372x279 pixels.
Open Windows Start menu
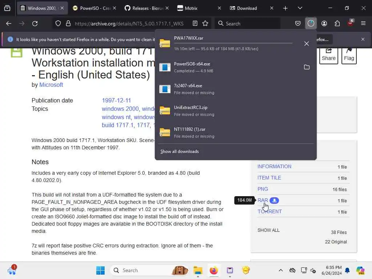pos(100,270)
